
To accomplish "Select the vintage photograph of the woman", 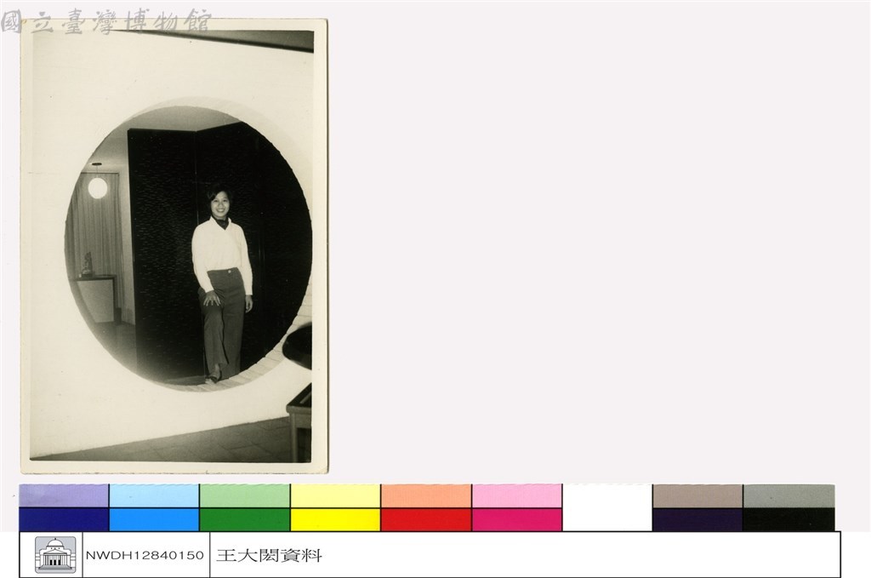I will 174,246.
